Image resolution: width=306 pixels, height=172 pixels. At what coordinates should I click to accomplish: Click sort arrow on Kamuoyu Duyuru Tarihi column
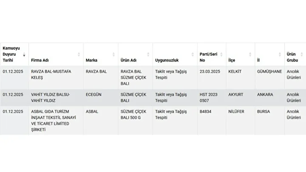point(24,55)
